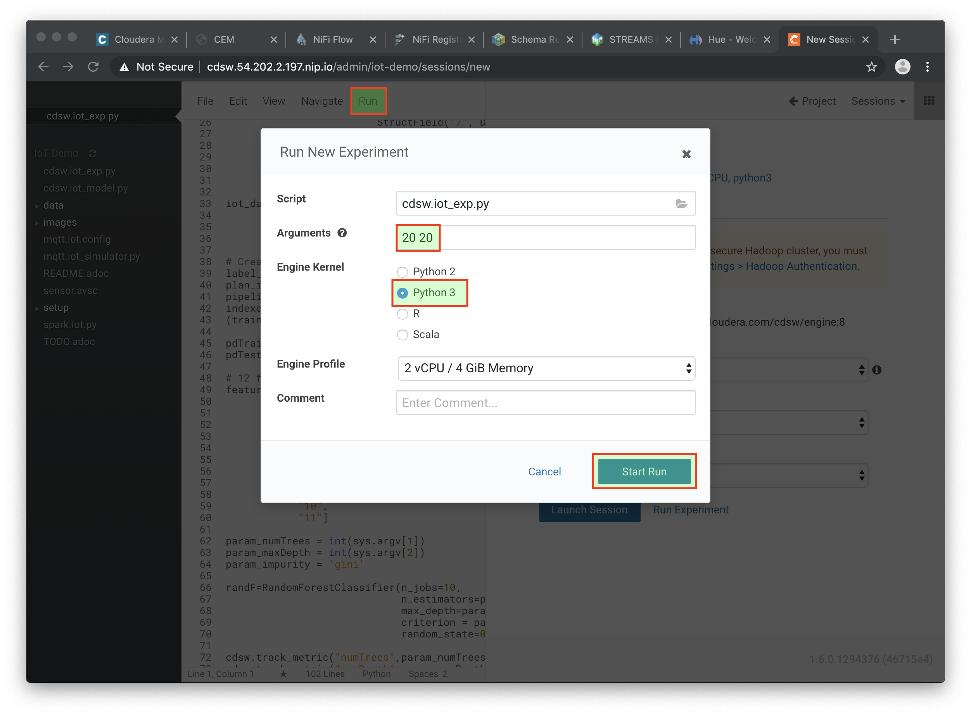Close the Hue tab
Screen dimensions: 971x715
pyautogui.click(x=767, y=40)
